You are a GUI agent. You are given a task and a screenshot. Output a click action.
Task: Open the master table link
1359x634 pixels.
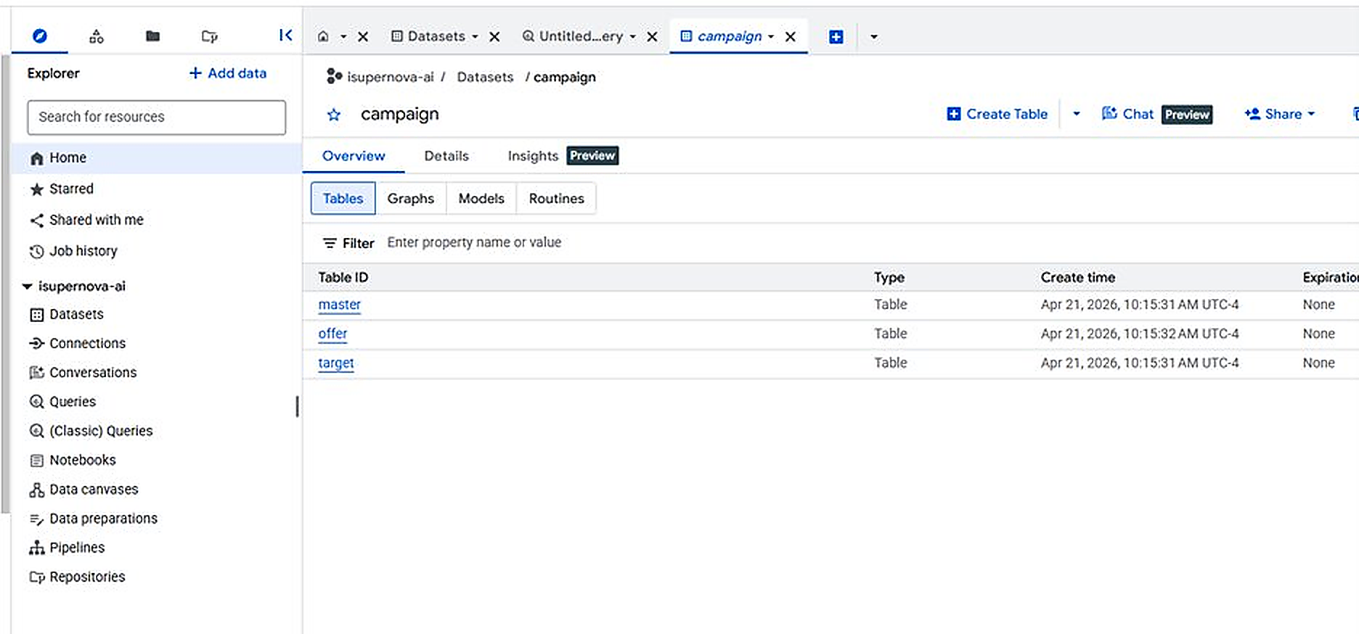point(339,305)
